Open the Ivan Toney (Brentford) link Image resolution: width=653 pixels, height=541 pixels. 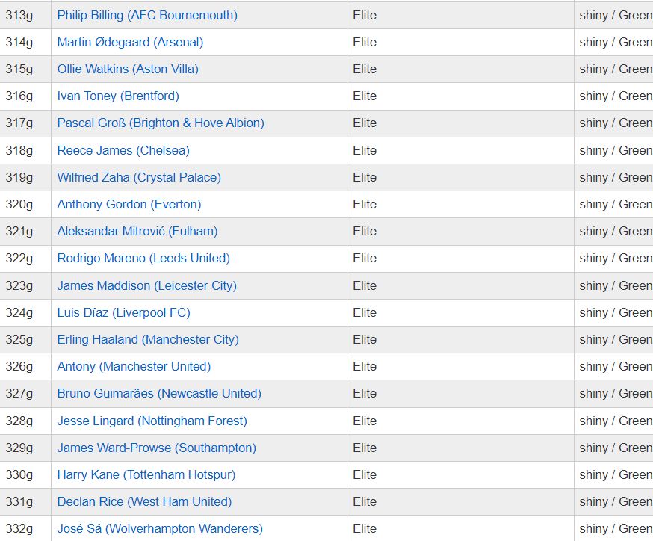118,96
